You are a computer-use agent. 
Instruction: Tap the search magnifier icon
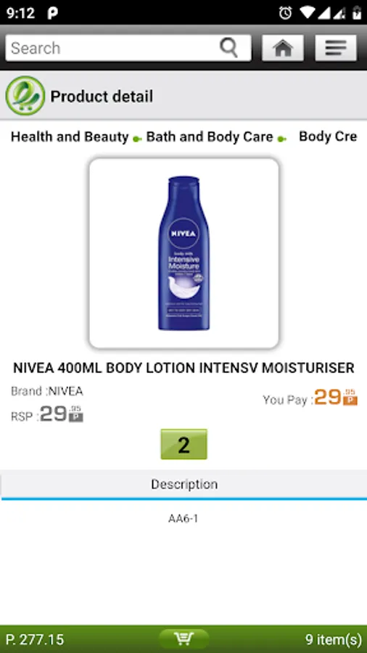click(x=228, y=48)
